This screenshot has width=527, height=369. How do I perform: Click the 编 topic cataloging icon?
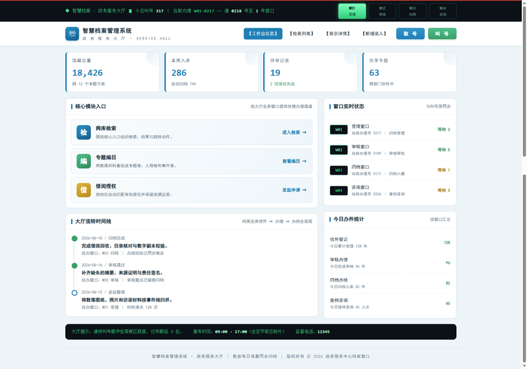coord(84,161)
